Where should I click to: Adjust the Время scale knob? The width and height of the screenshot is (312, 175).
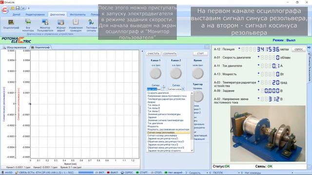pyautogui.click(x=197, y=73)
